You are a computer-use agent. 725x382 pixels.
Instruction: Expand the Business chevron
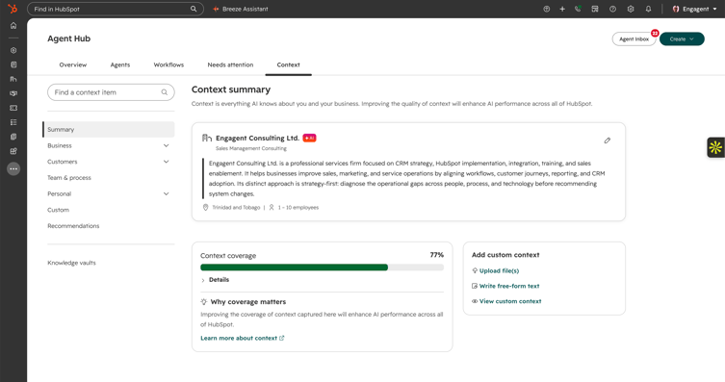[x=166, y=145]
